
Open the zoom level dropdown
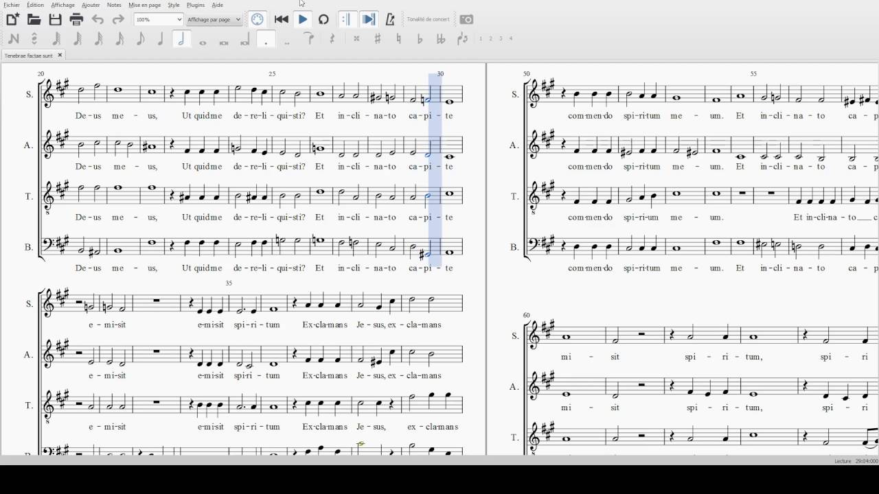coord(159,20)
